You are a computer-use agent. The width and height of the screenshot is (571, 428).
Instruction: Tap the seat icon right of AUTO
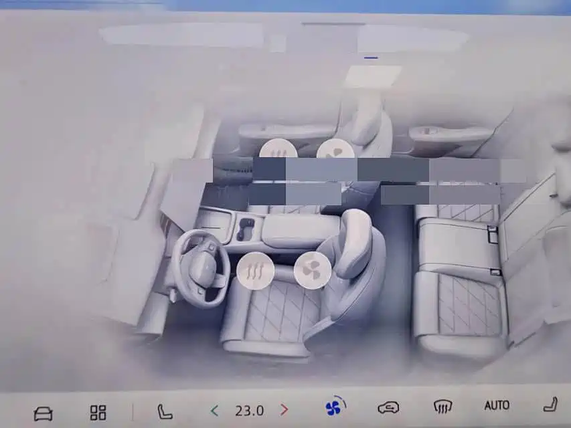point(550,405)
